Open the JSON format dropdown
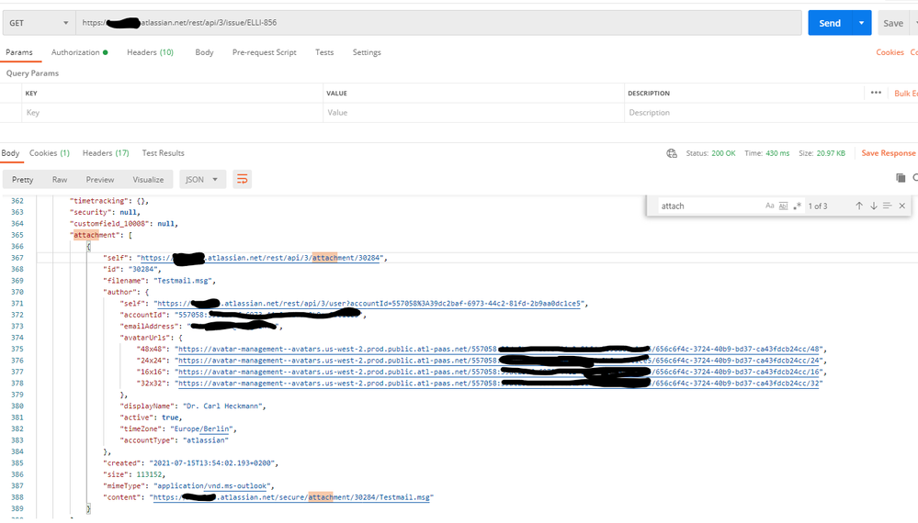This screenshot has width=918, height=523. click(x=201, y=180)
